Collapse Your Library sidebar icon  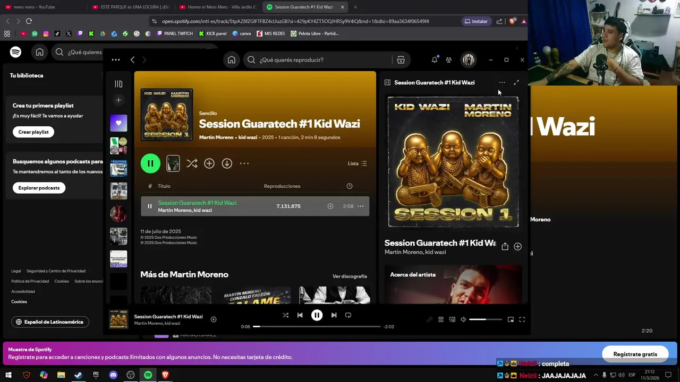coord(118,84)
